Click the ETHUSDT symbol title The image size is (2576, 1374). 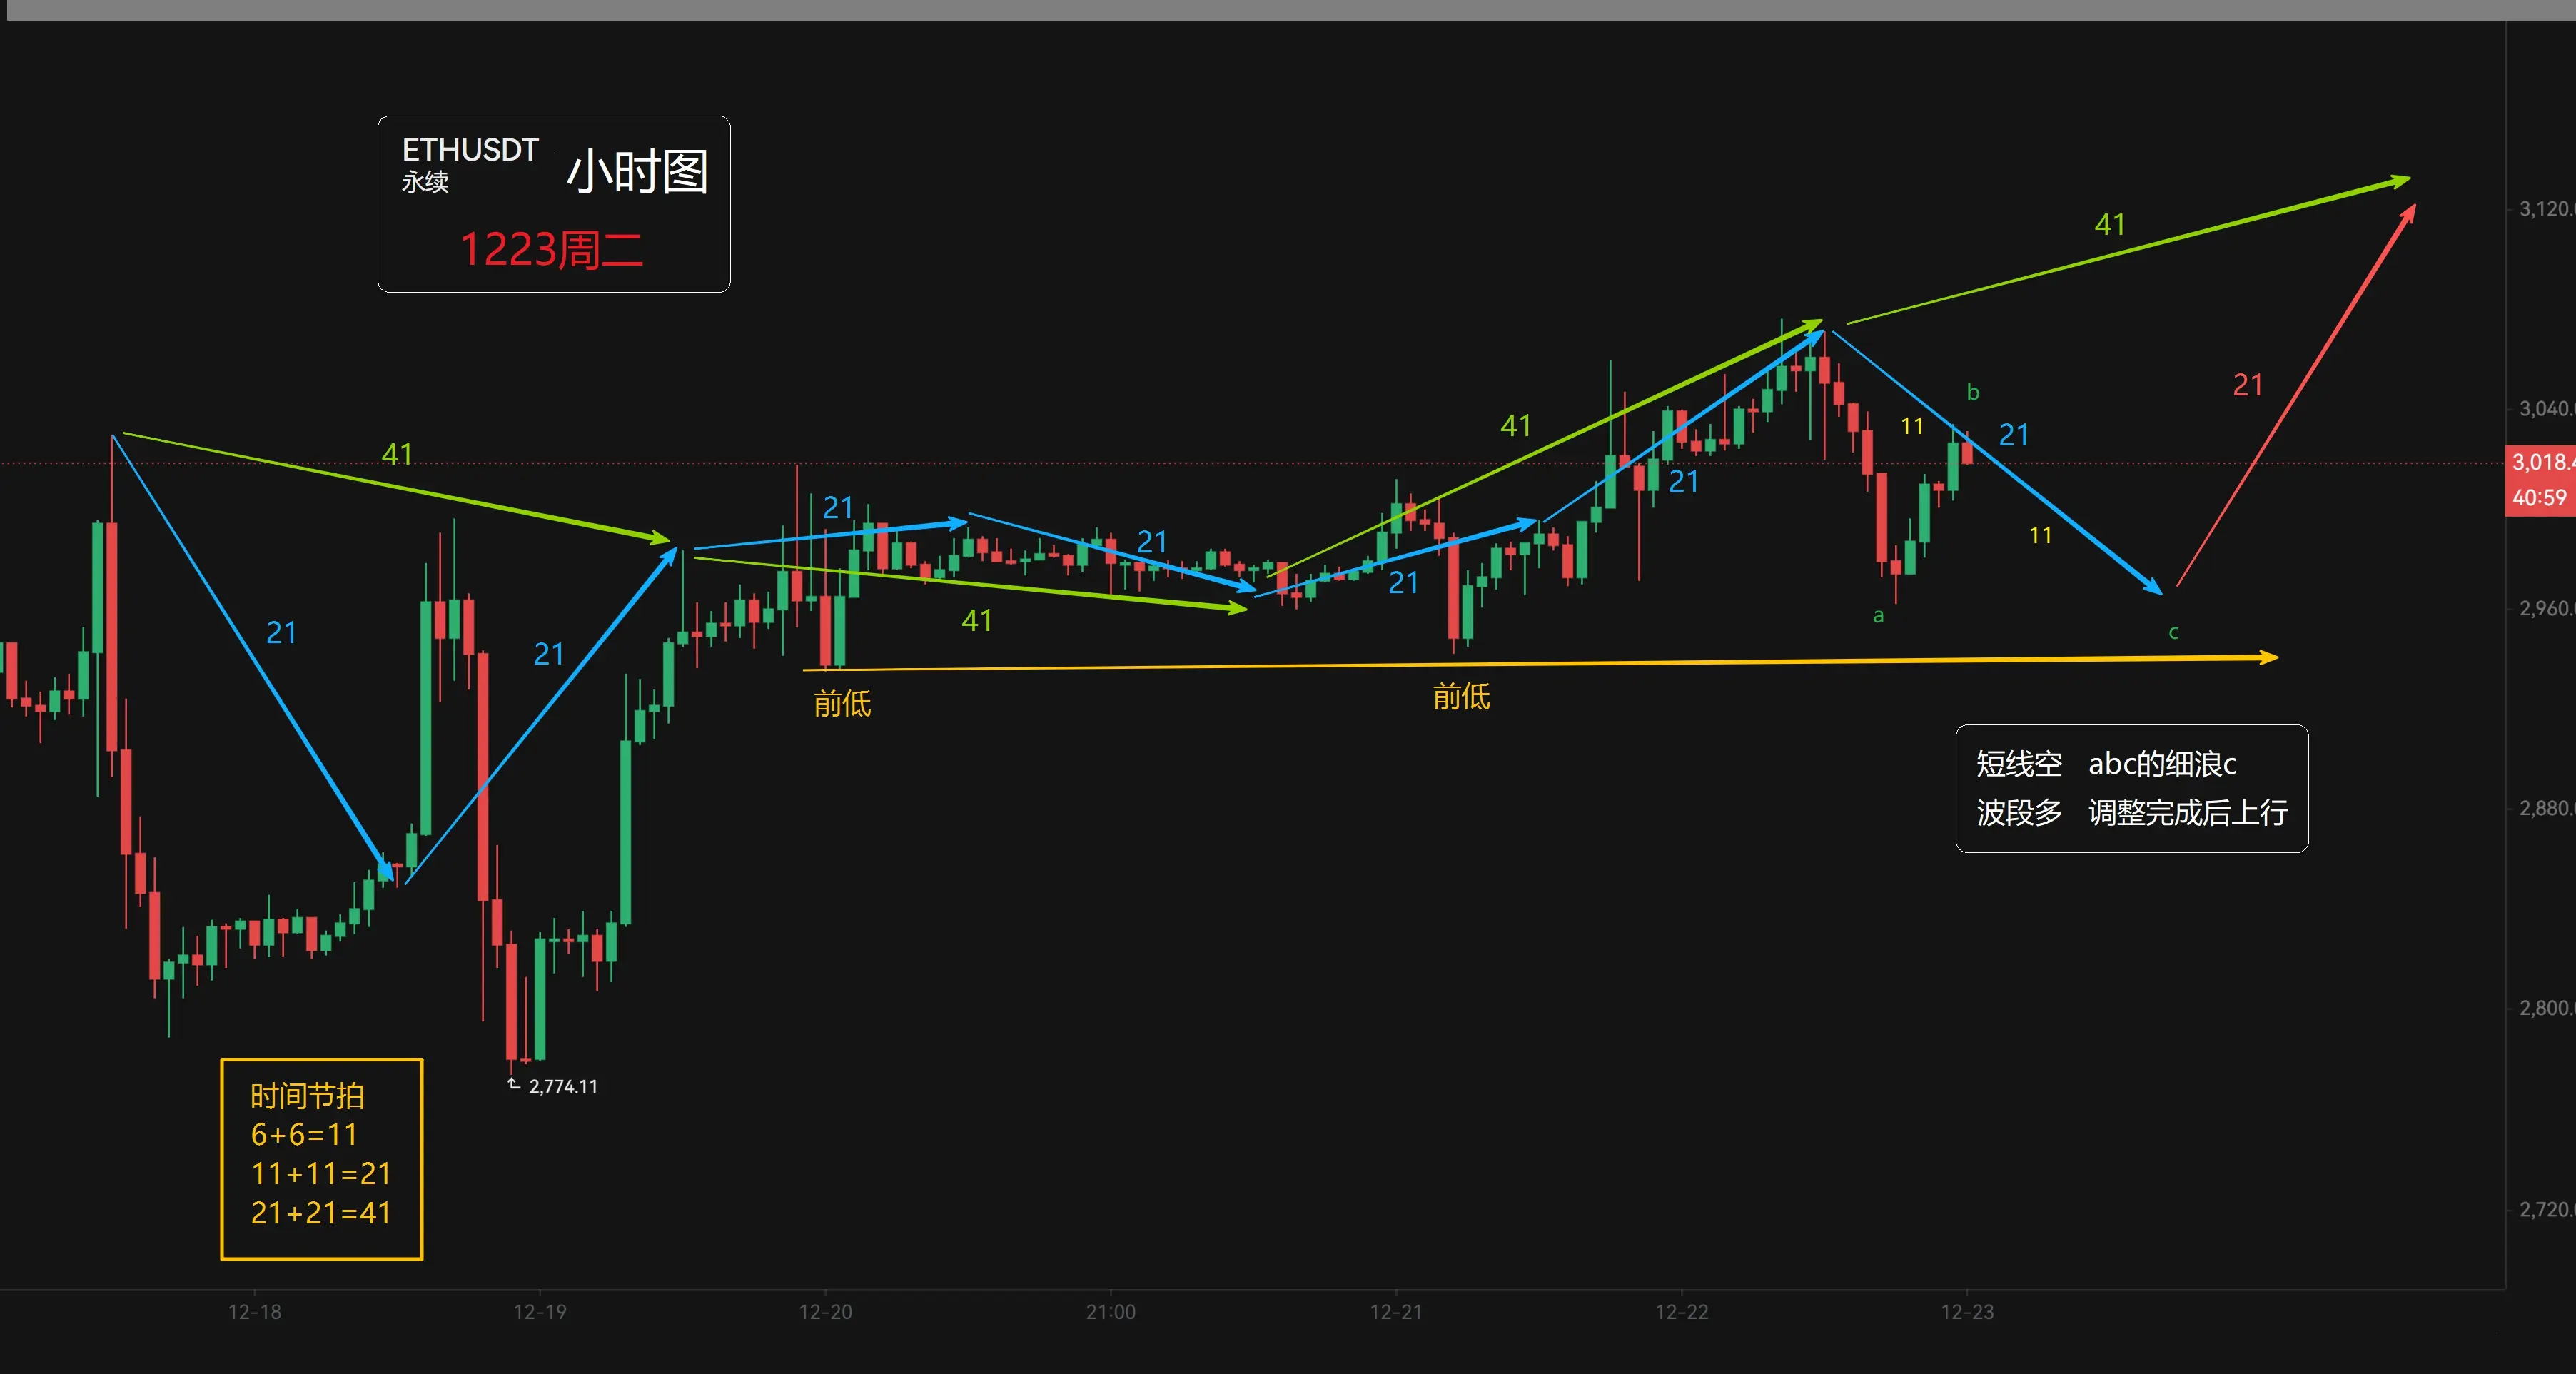pos(470,150)
